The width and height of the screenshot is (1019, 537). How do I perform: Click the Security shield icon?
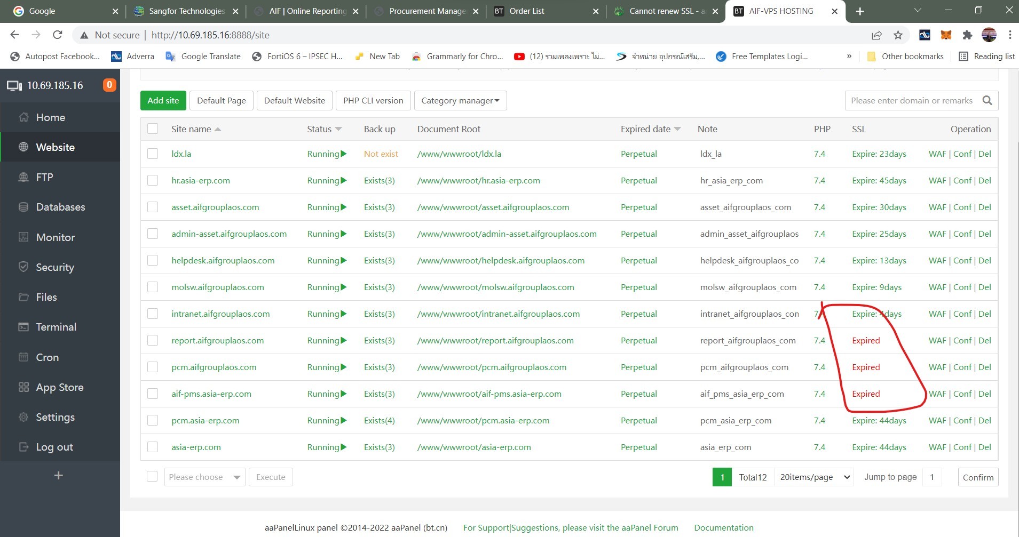[x=23, y=267]
